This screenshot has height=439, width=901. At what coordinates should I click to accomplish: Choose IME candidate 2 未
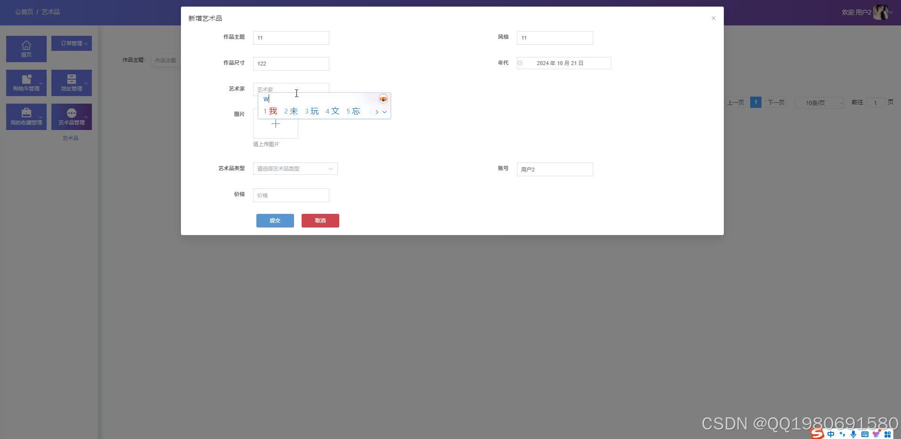coord(291,111)
